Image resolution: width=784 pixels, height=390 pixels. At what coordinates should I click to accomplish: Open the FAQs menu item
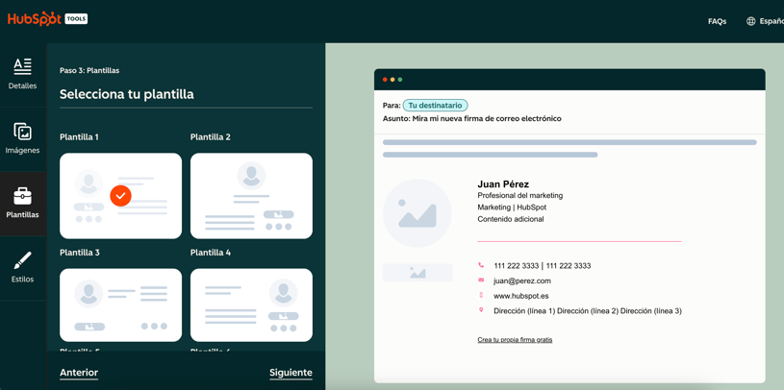coord(717,21)
